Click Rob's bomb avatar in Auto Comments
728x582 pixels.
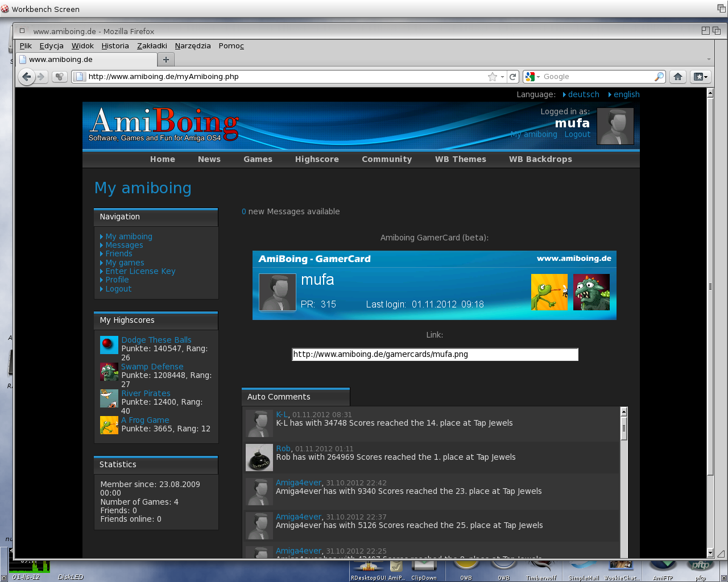[259, 458]
